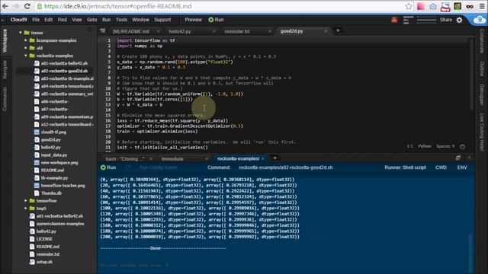Add a new terminal tab with the plus icon
The height and width of the screenshot is (274, 488).
pyautogui.click(x=274, y=158)
